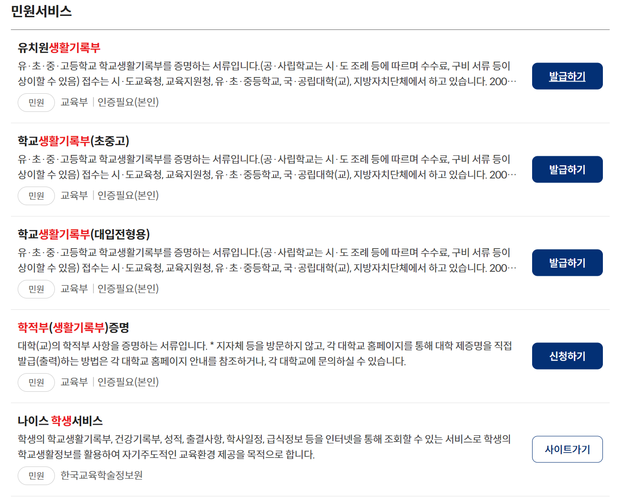636x500 pixels.
Task: Click 사이트가기 for 나이스 학생서비스
Action: coord(567,449)
